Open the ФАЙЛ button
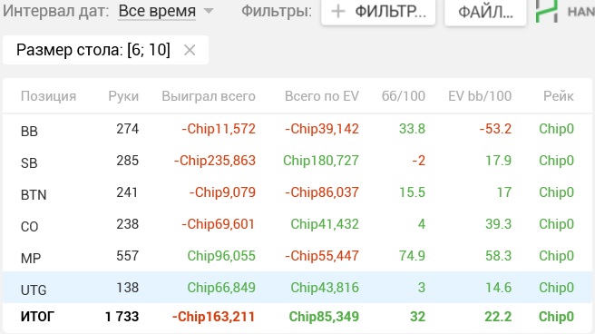 pos(485,12)
